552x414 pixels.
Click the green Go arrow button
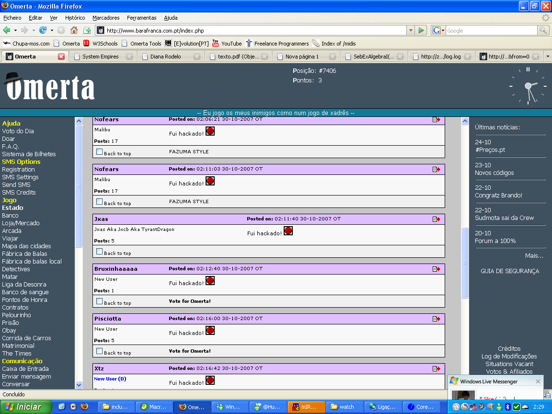[421, 30]
